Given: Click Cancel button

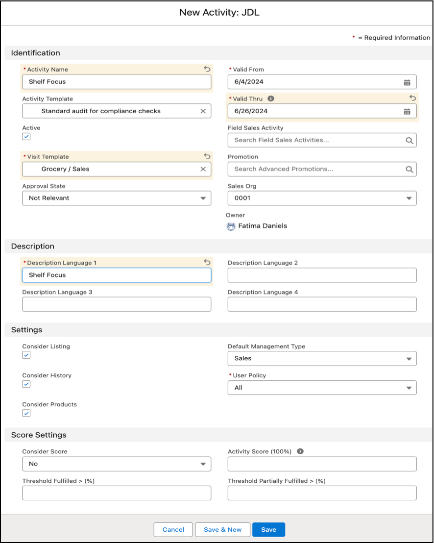Looking at the screenshot, I should [173, 529].
